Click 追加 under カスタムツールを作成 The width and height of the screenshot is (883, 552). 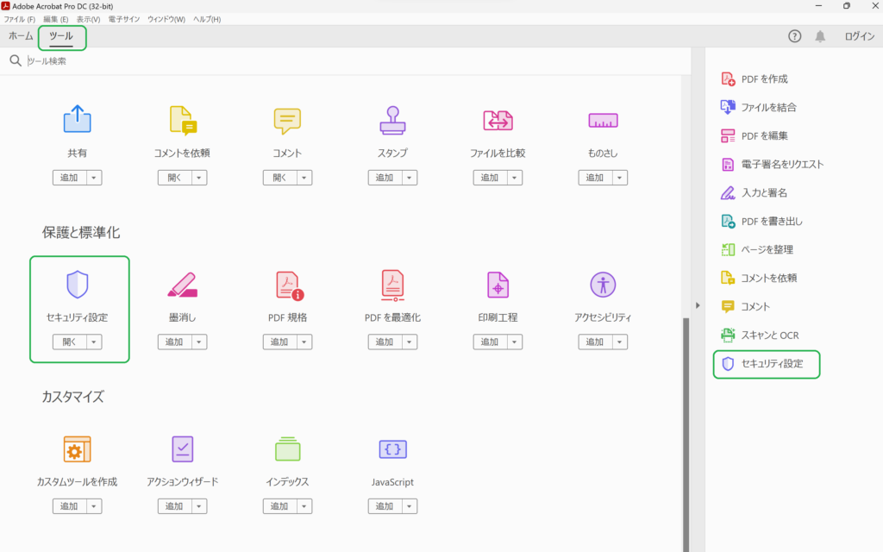click(69, 506)
